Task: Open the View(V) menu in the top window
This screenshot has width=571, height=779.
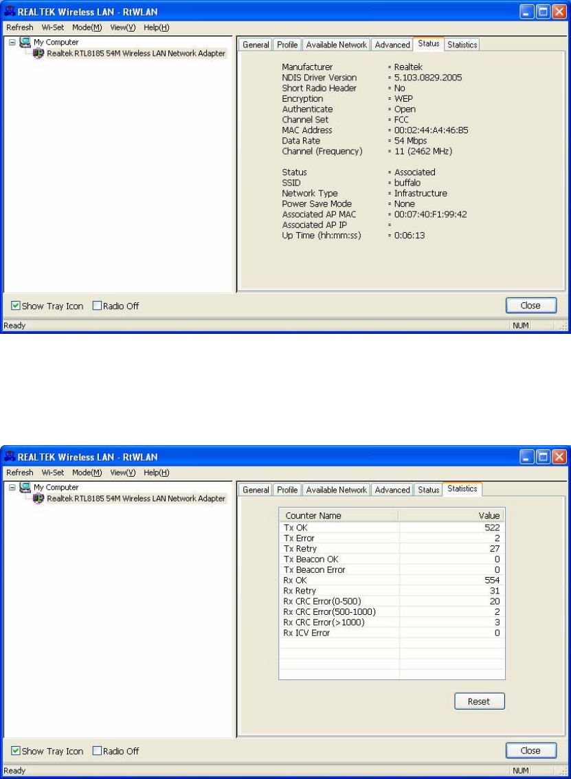Action: (123, 27)
